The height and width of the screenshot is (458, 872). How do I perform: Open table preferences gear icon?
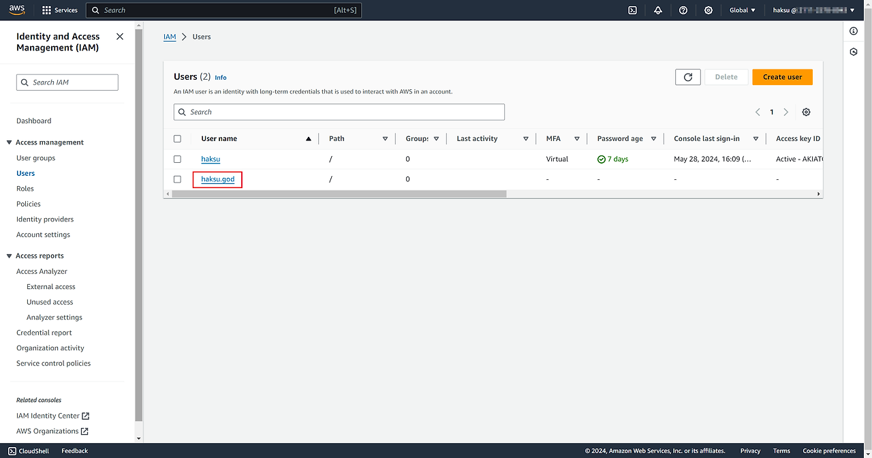pos(806,112)
